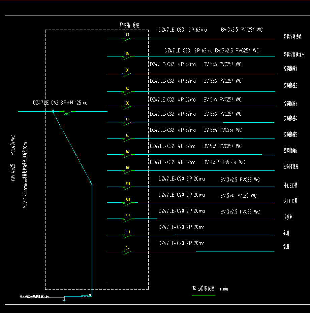The height and width of the screenshot is (313, 310).
Task: Click "DZ47LE-C63 3P+N 125ma" main breaker text
Action: (60, 103)
